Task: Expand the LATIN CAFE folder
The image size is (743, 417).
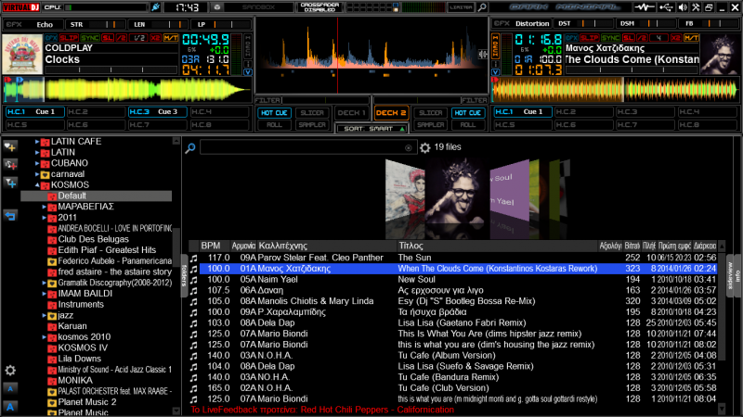Action: coord(37,141)
